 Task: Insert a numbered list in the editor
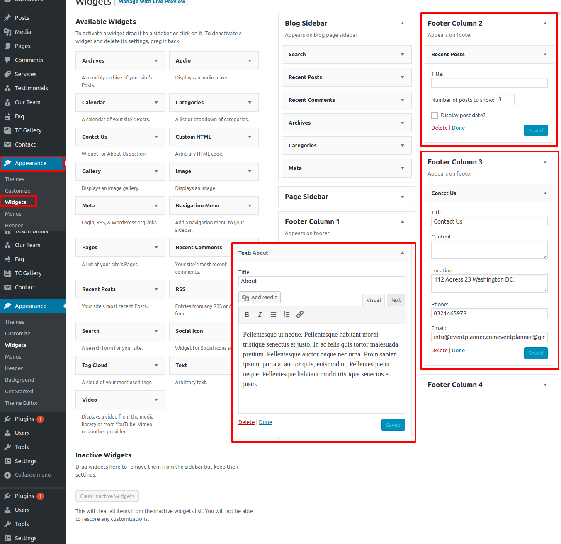287,315
